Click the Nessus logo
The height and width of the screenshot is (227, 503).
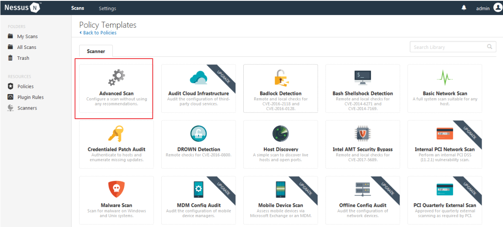click(x=23, y=8)
